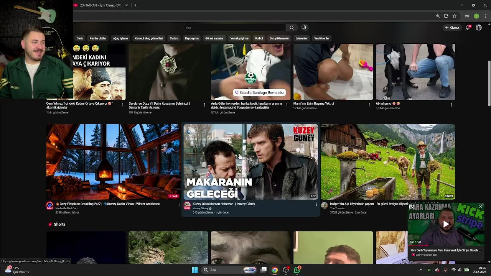Open new browser tab plus button
The image size is (491, 276).
tap(135, 5)
